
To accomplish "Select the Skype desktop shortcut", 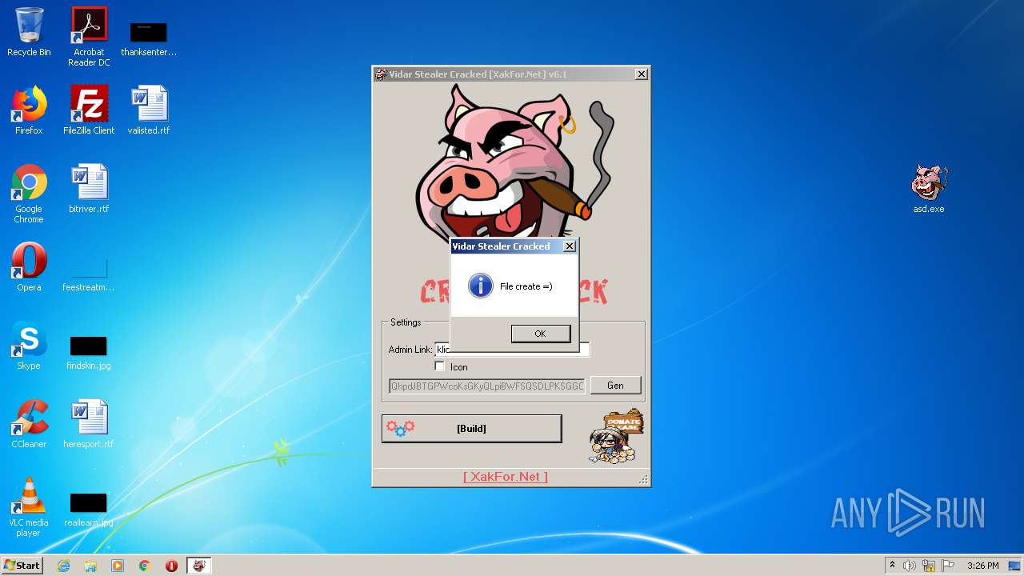I will [29, 346].
